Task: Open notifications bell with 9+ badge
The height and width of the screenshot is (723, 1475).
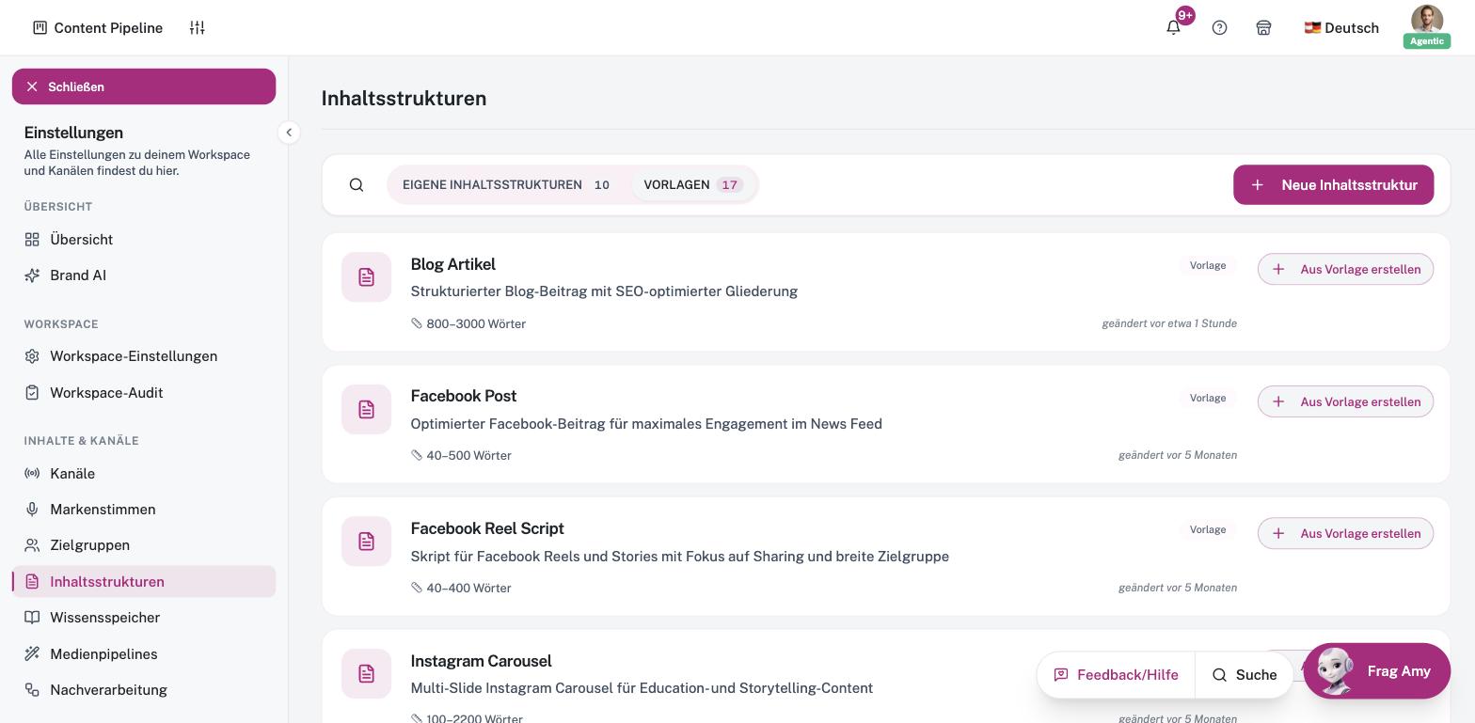Action: [1174, 27]
